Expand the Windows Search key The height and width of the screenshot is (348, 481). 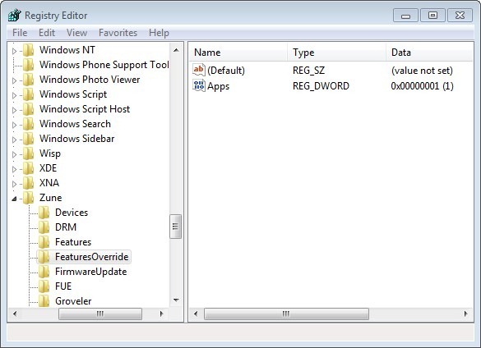[x=14, y=125]
